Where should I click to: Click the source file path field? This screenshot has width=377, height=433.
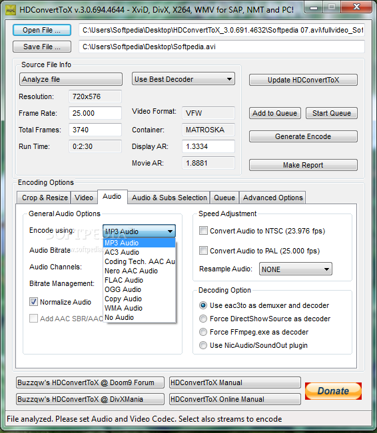(222, 30)
